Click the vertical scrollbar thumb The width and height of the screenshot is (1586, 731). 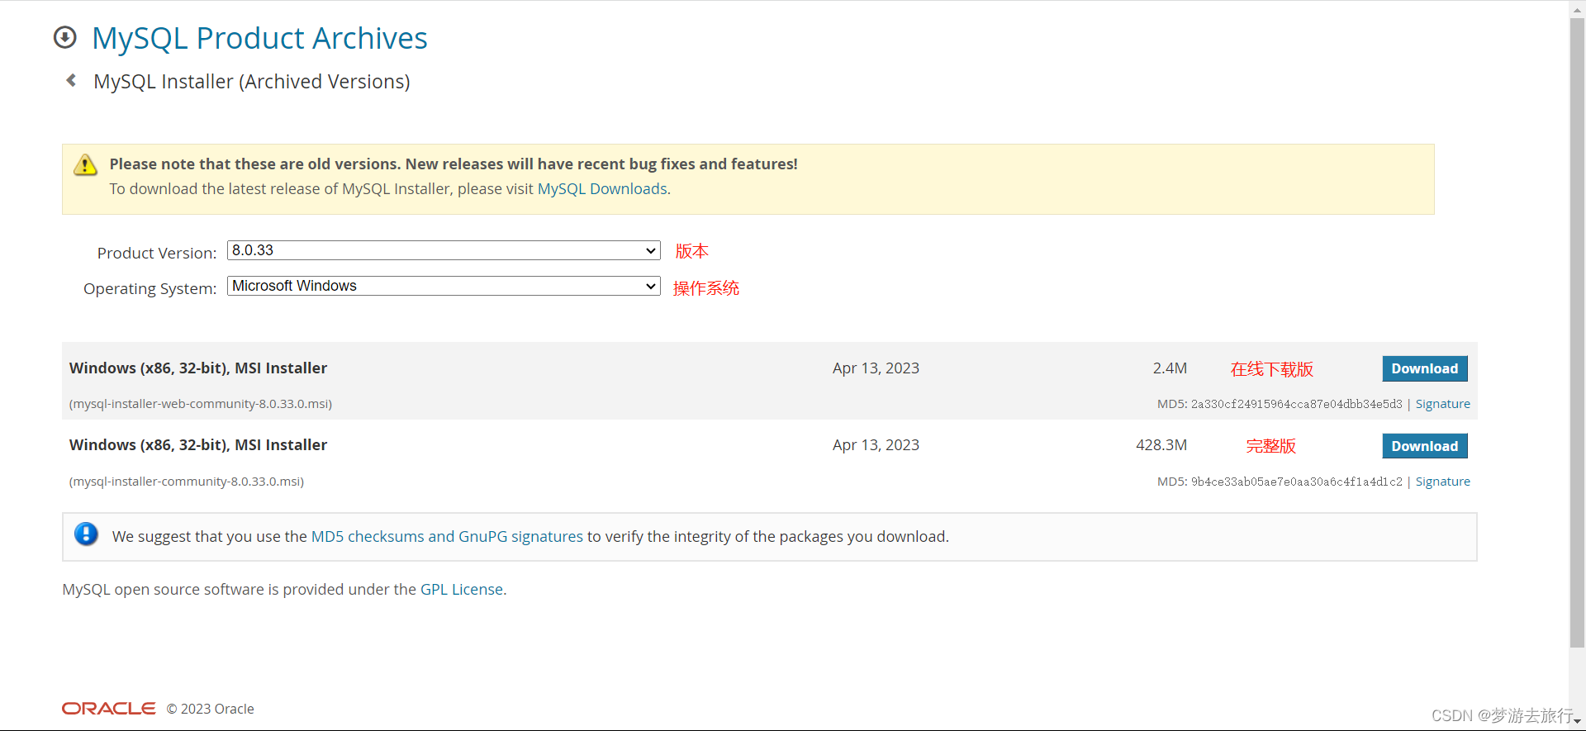pos(1577,330)
